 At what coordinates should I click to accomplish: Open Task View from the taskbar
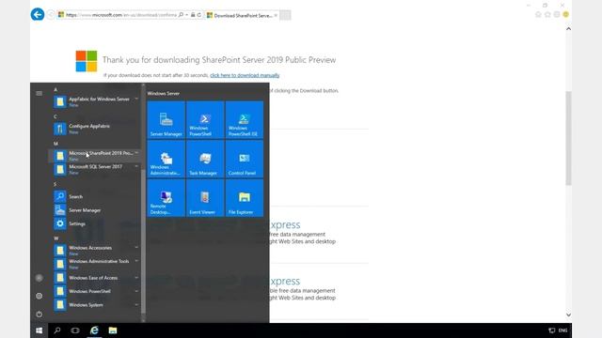(75, 330)
